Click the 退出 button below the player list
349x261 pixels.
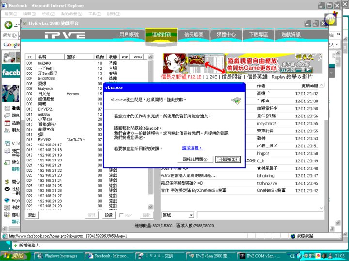point(32,215)
